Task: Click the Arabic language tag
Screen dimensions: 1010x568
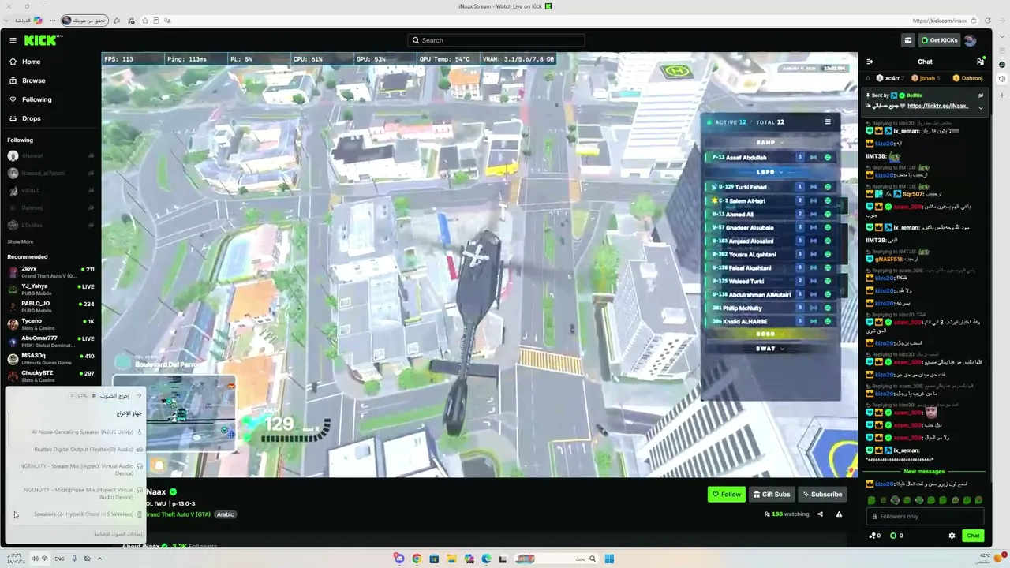Action: 226,514
